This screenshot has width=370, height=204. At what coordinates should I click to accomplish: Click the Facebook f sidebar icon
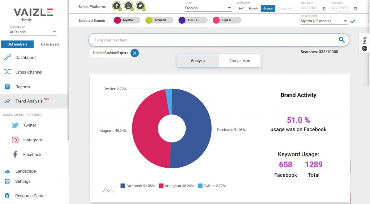click(15, 154)
